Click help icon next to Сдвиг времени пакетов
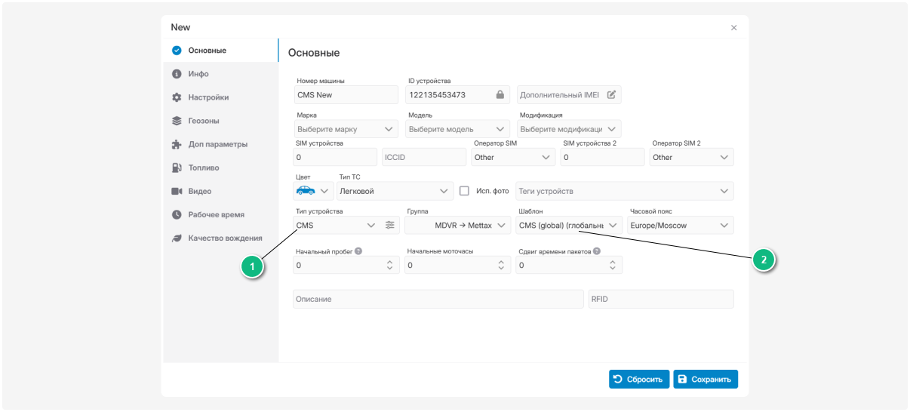This screenshot has width=910, height=412. pyautogui.click(x=597, y=251)
